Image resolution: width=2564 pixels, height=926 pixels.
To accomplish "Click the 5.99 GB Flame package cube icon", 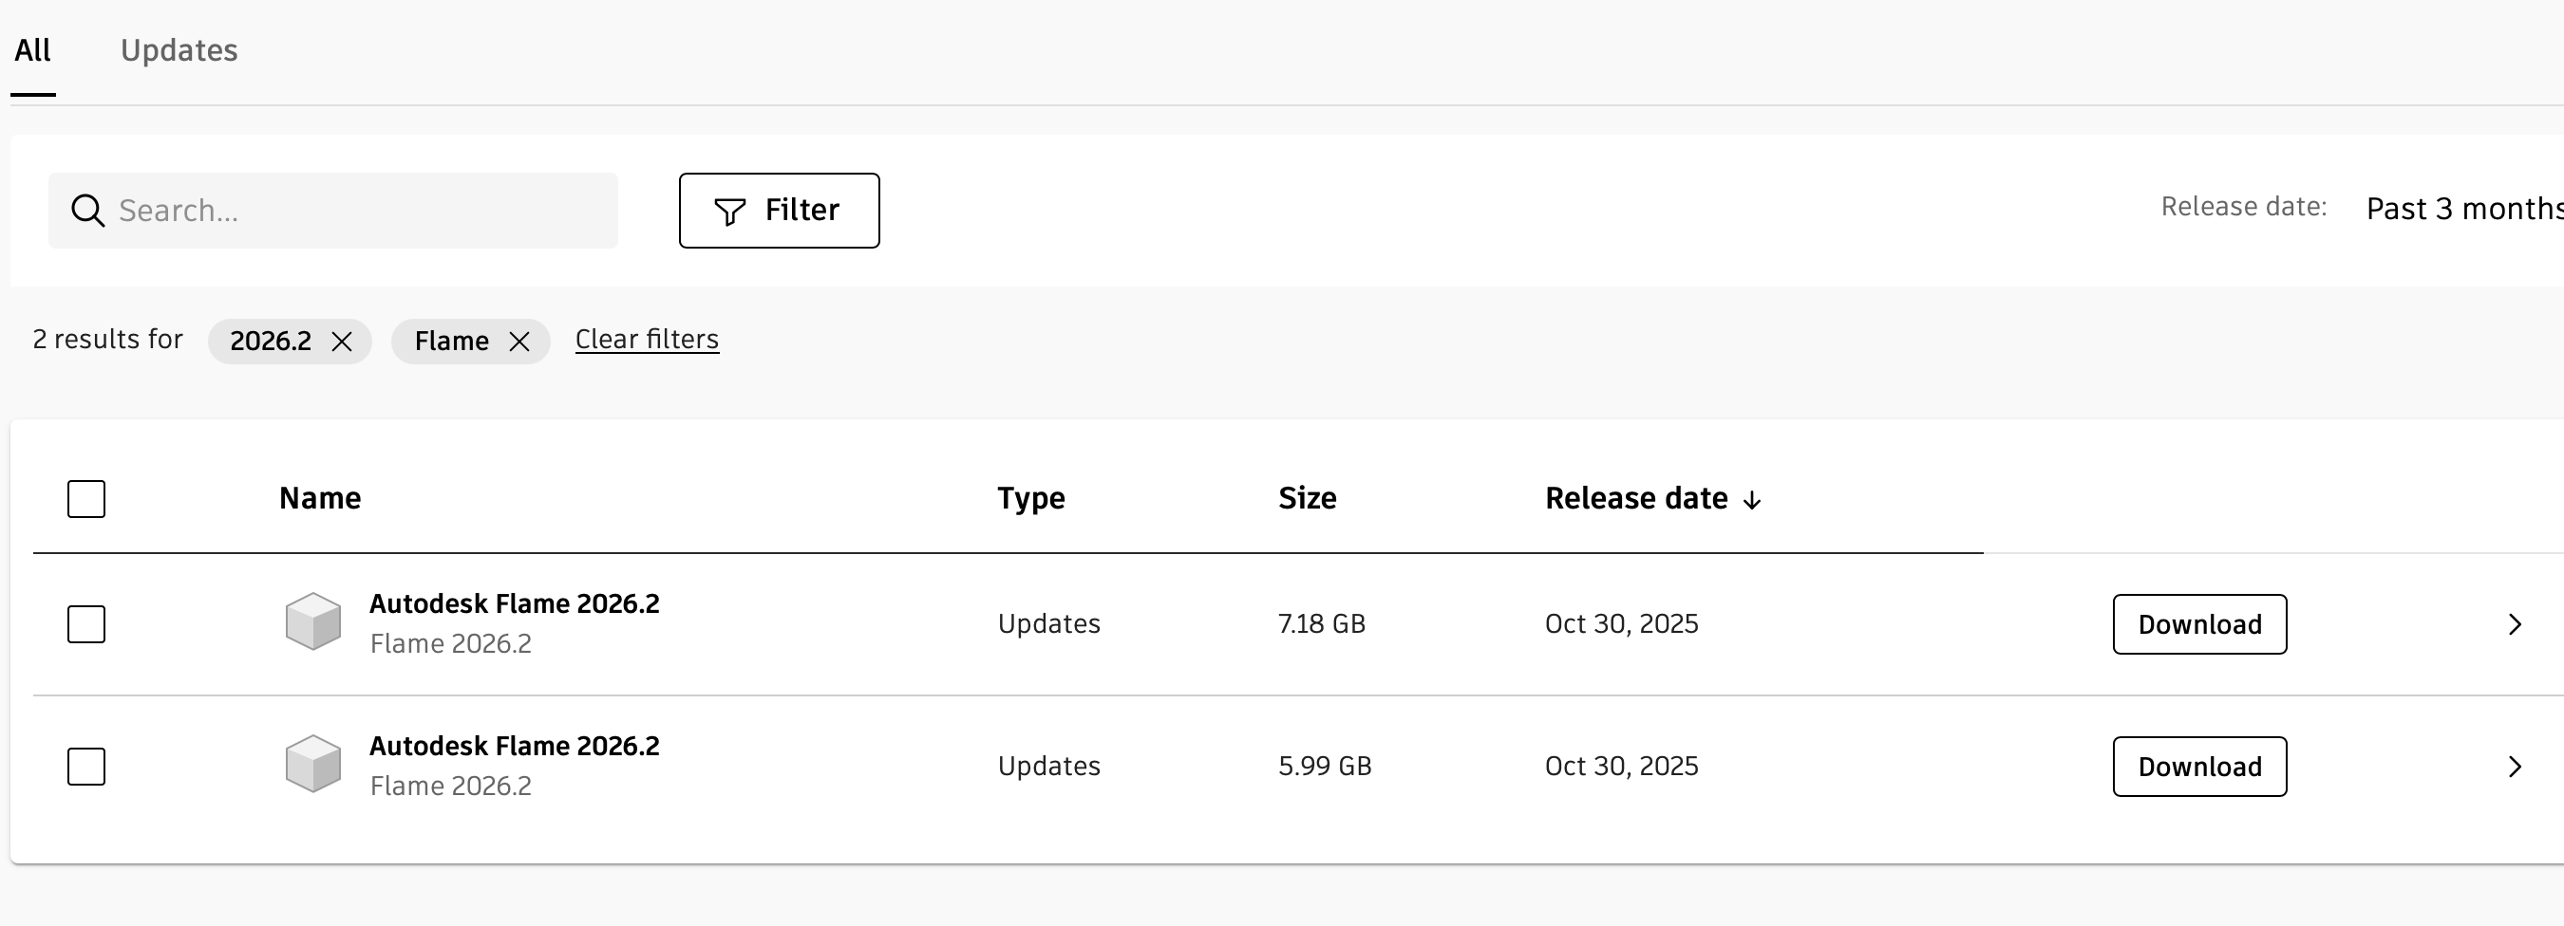I will click(312, 765).
